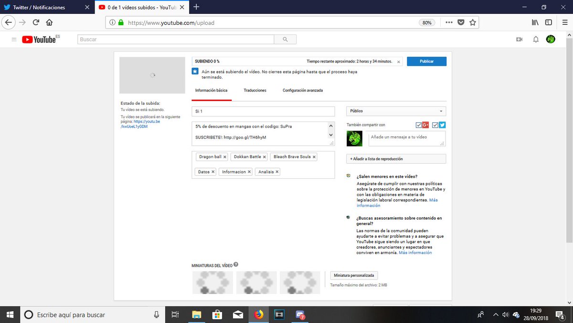This screenshot has width=573, height=323.
Task: Open Microsoft Store from the taskbar
Action: tap(217, 314)
